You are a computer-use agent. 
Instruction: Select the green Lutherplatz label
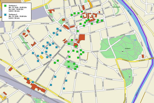pyautogui.click(x=24, y=43)
